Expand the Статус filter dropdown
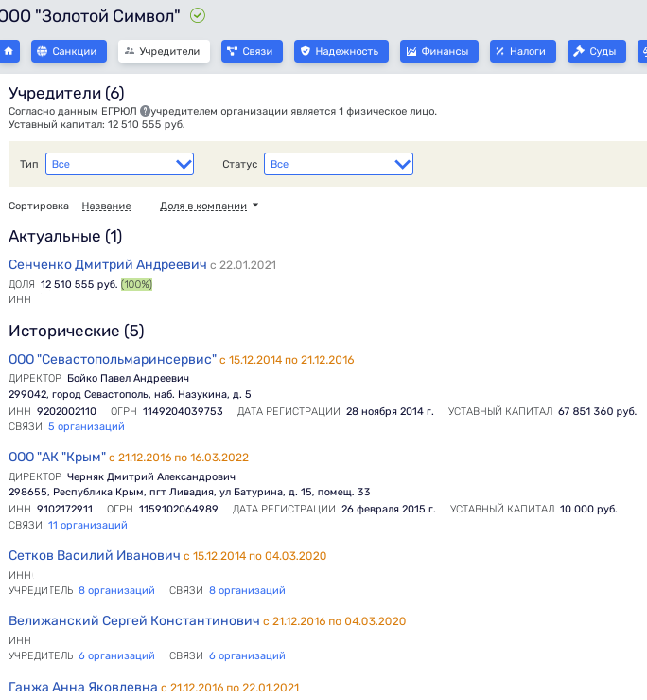647x700 pixels. pyautogui.click(x=339, y=164)
